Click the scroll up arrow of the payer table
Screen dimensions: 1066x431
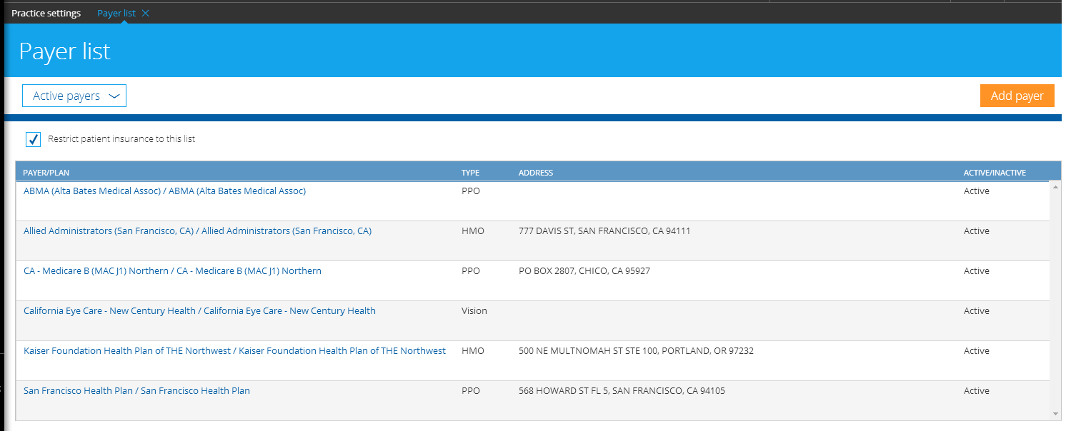pyautogui.click(x=1055, y=187)
